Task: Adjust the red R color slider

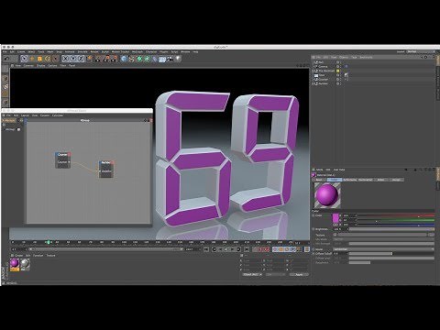Action: pyautogui.click(x=396, y=215)
